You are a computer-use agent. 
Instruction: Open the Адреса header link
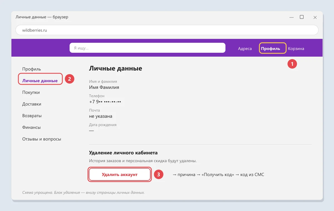(x=245, y=49)
